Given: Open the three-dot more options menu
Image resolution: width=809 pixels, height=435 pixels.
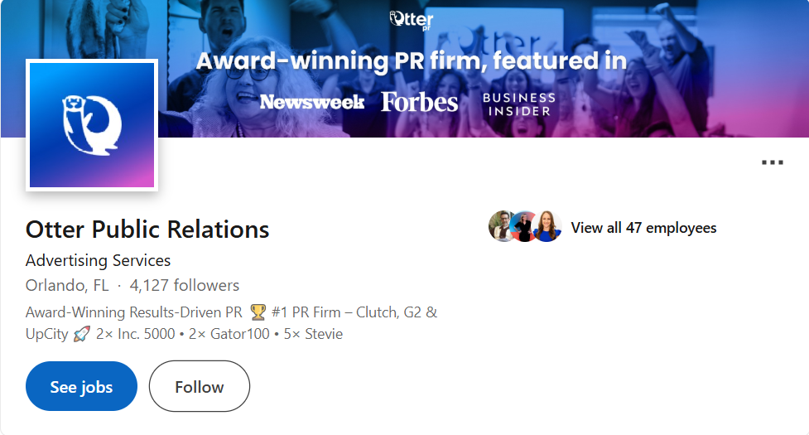Looking at the screenshot, I should pyautogui.click(x=772, y=162).
